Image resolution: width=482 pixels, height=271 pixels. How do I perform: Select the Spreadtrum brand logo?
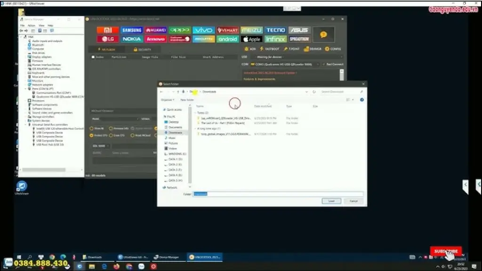tap(299, 39)
